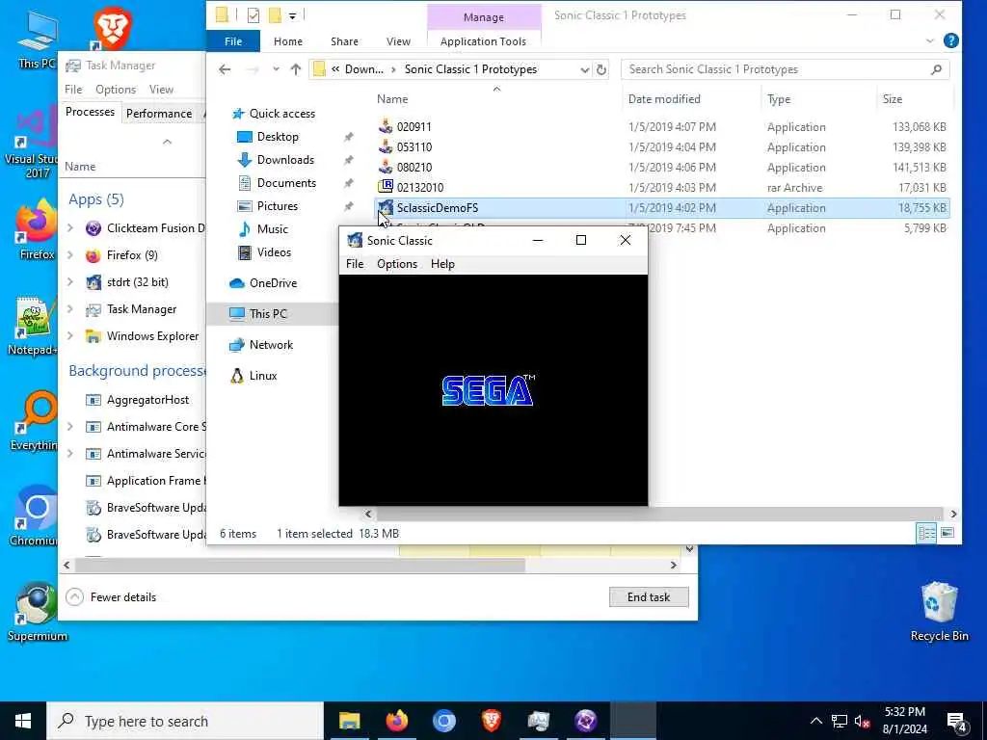Launch Supermium from the desktop
The image size is (987, 740).
[x=38, y=612]
